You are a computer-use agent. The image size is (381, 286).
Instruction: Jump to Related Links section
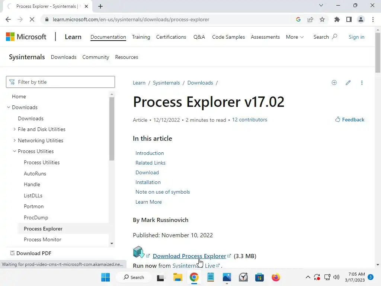pos(150,163)
